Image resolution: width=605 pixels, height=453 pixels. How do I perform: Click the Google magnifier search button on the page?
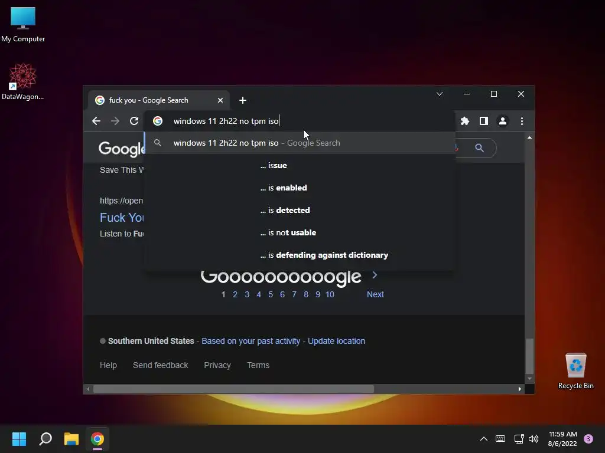pos(479,148)
